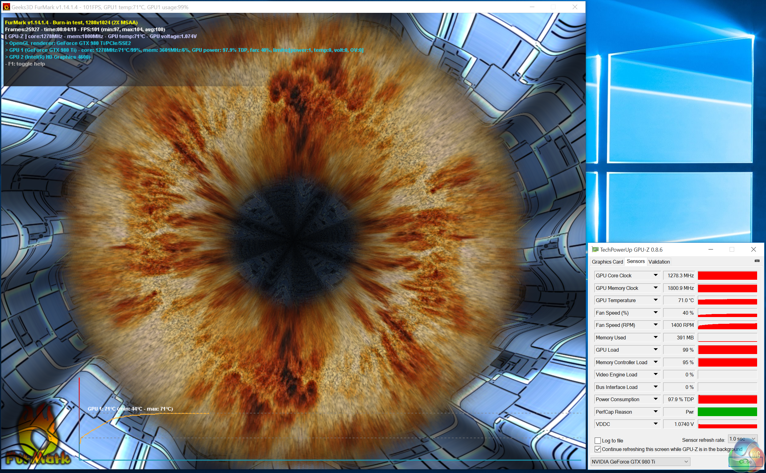
Task: Open the NVIDIA GeForce GTX 980 Ti selector
Action: (640, 462)
